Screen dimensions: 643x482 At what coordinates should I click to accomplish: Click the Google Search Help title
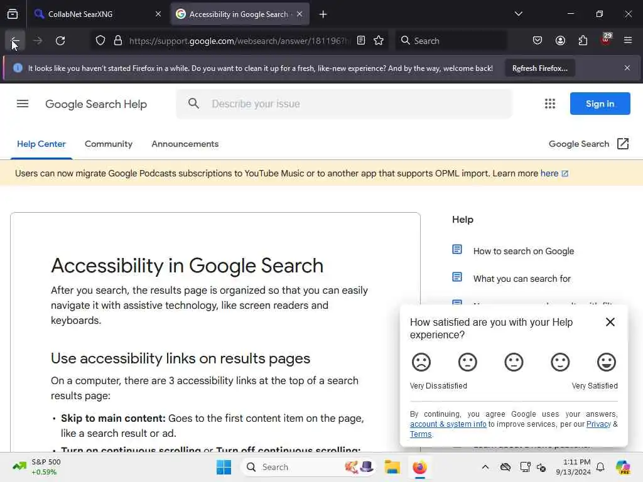tap(96, 104)
